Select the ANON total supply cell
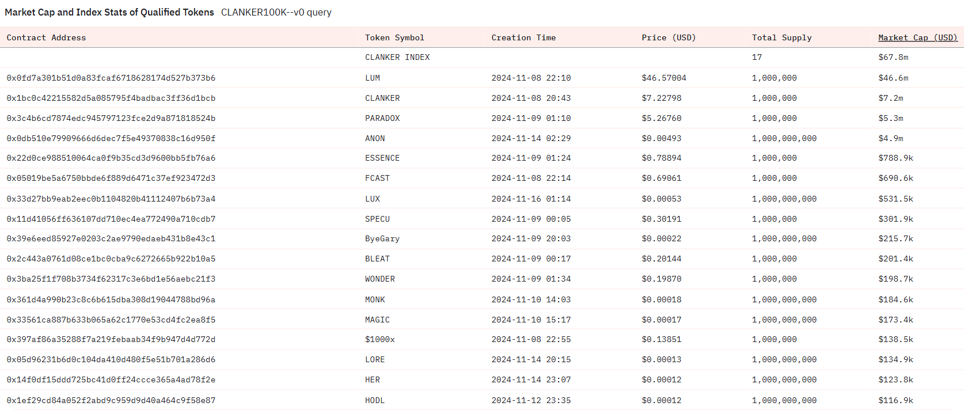 point(784,138)
